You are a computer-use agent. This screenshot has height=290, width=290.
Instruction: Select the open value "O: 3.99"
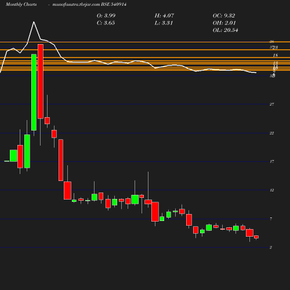pyautogui.click(x=106, y=16)
